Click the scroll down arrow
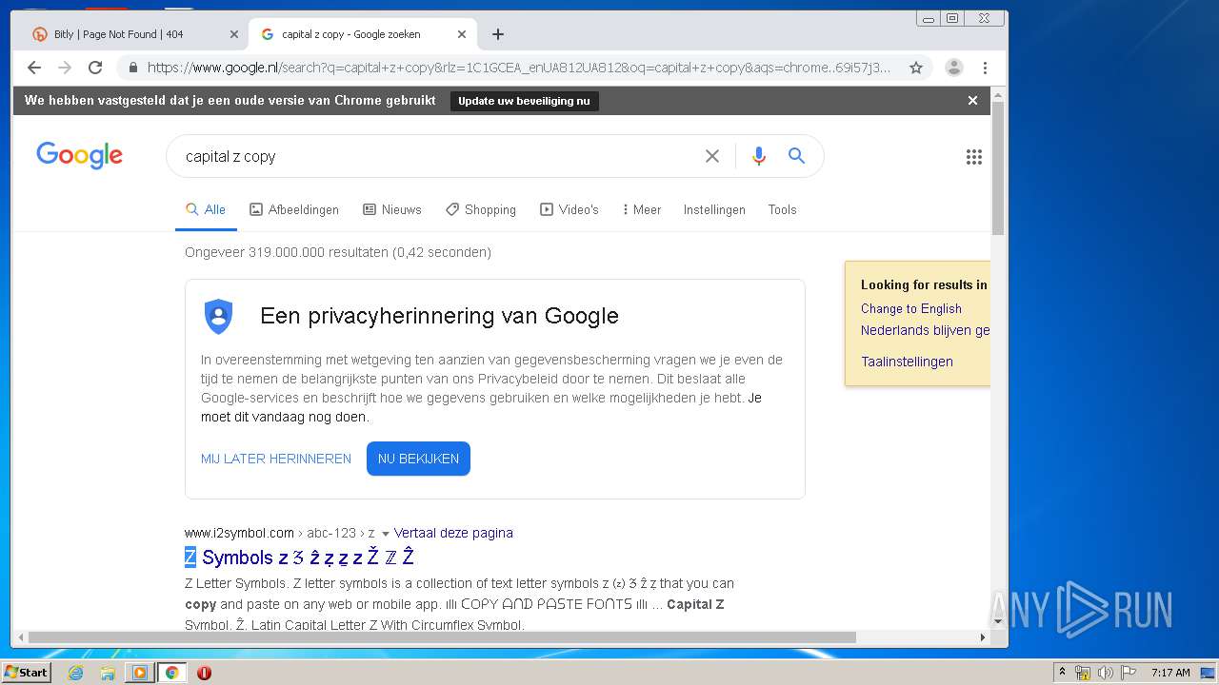The image size is (1219, 685). coord(998,622)
